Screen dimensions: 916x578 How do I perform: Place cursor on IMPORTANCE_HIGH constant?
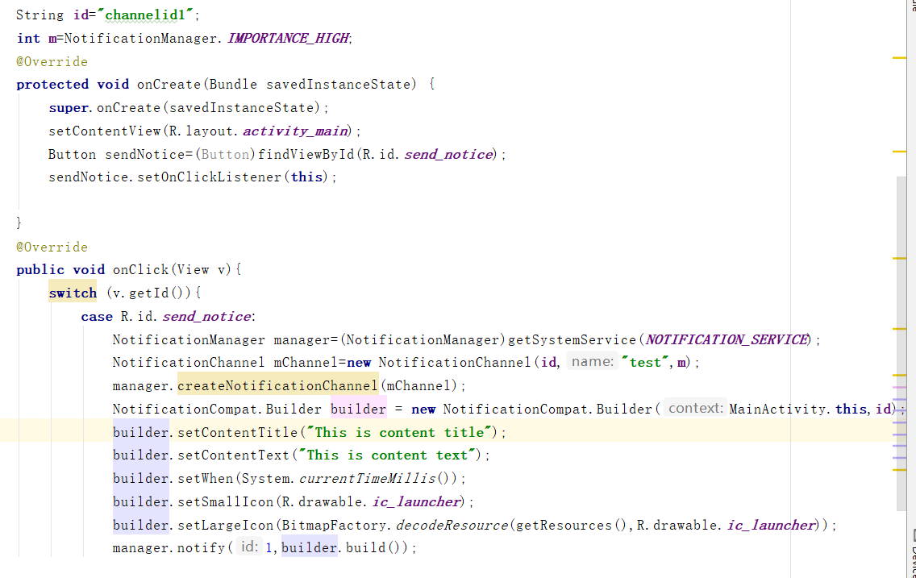288,38
